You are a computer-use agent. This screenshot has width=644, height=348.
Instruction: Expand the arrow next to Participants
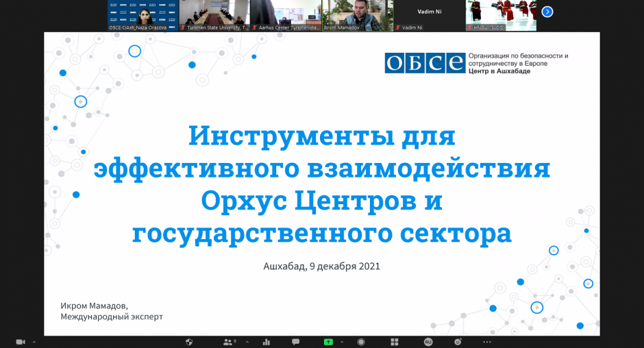pyautogui.click(x=247, y=342)
